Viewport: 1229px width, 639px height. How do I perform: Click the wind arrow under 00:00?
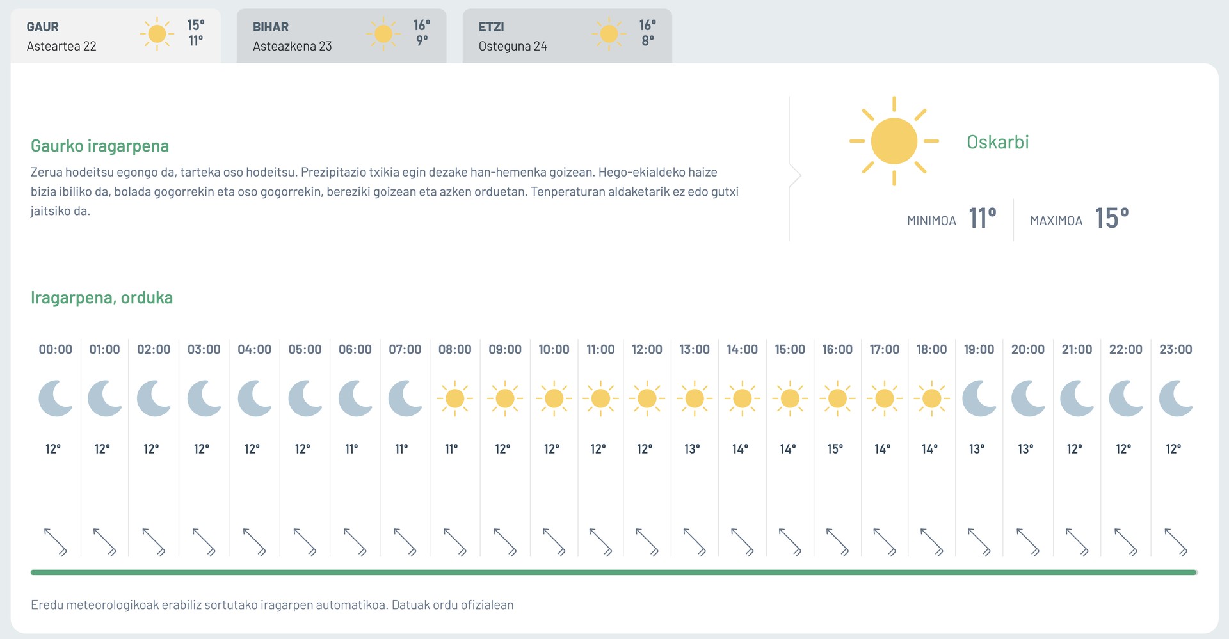click(x=55, y=542)
